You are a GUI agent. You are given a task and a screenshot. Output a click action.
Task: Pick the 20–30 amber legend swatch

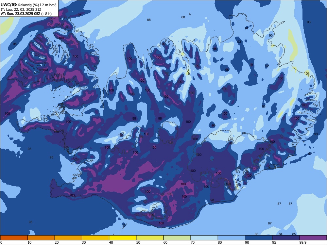(x=68, y=238)
